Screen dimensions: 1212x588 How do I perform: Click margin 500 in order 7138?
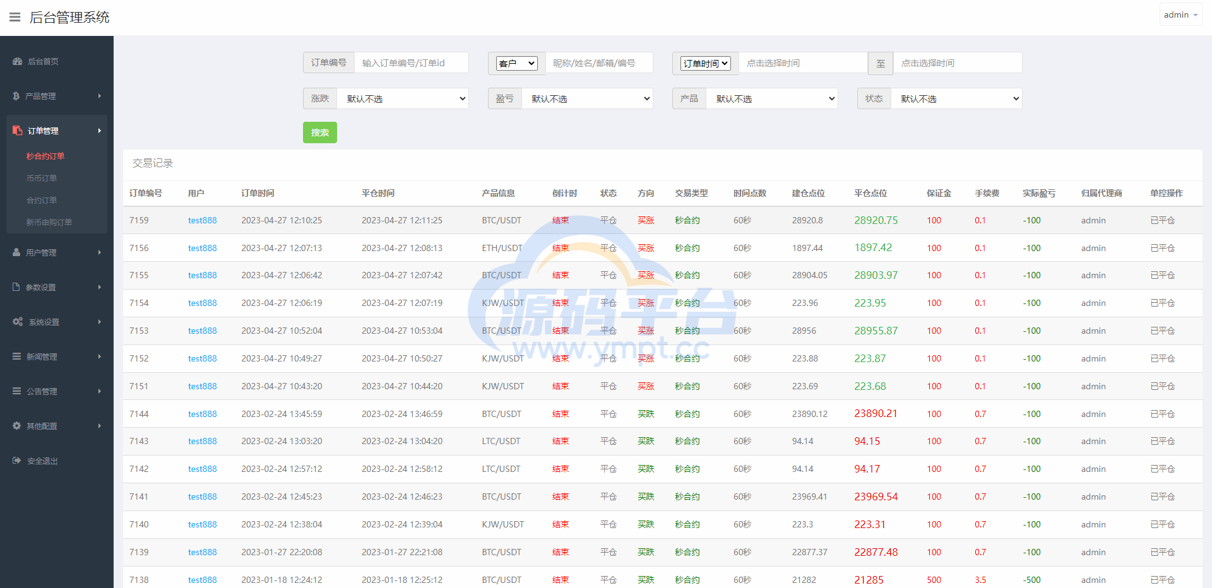pos(934,580)
